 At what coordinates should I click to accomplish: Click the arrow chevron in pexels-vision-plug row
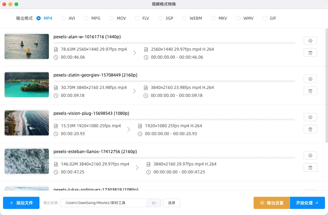129,129
